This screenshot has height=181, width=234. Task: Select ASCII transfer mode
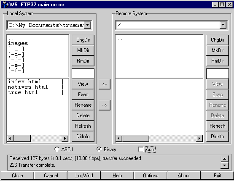coord(64,150)
